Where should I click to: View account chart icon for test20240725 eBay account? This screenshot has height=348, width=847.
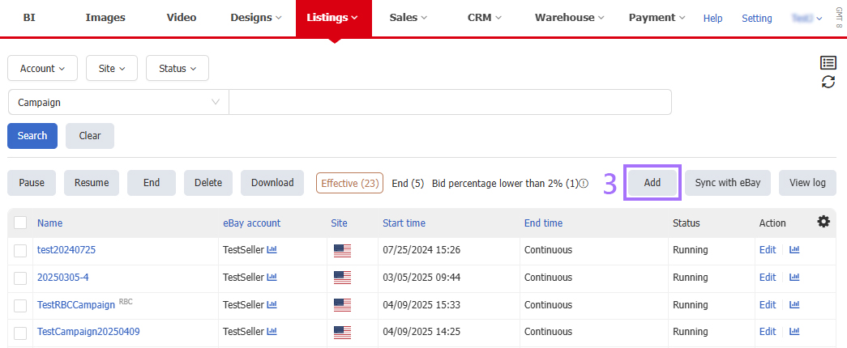(272, 250)
